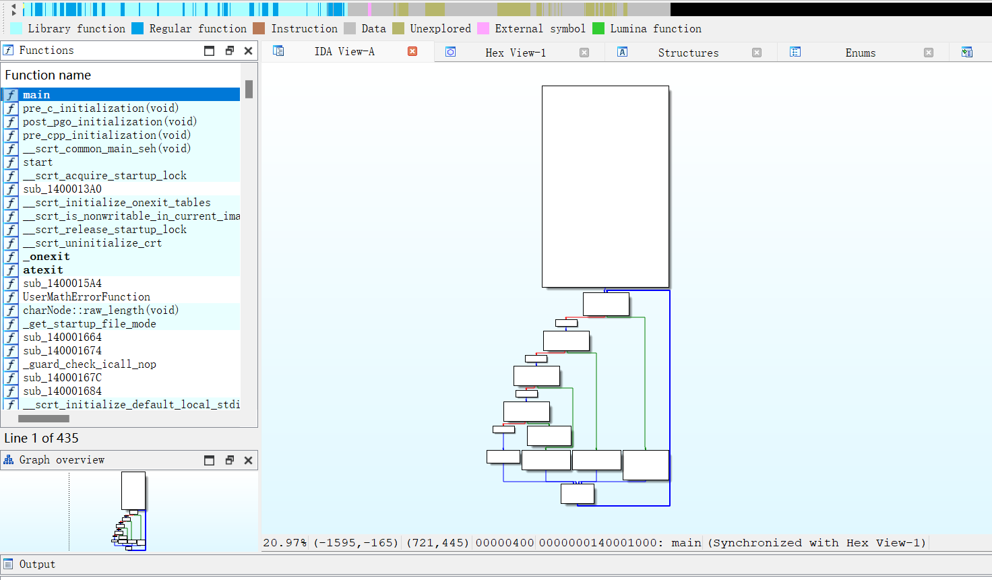Click the navigation band arrows on left
Viewport: 992px width, 580px height.
click(13, 9)
